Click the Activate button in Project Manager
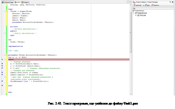The height and width of the screenshot is (109, 175). coord(137,5)
